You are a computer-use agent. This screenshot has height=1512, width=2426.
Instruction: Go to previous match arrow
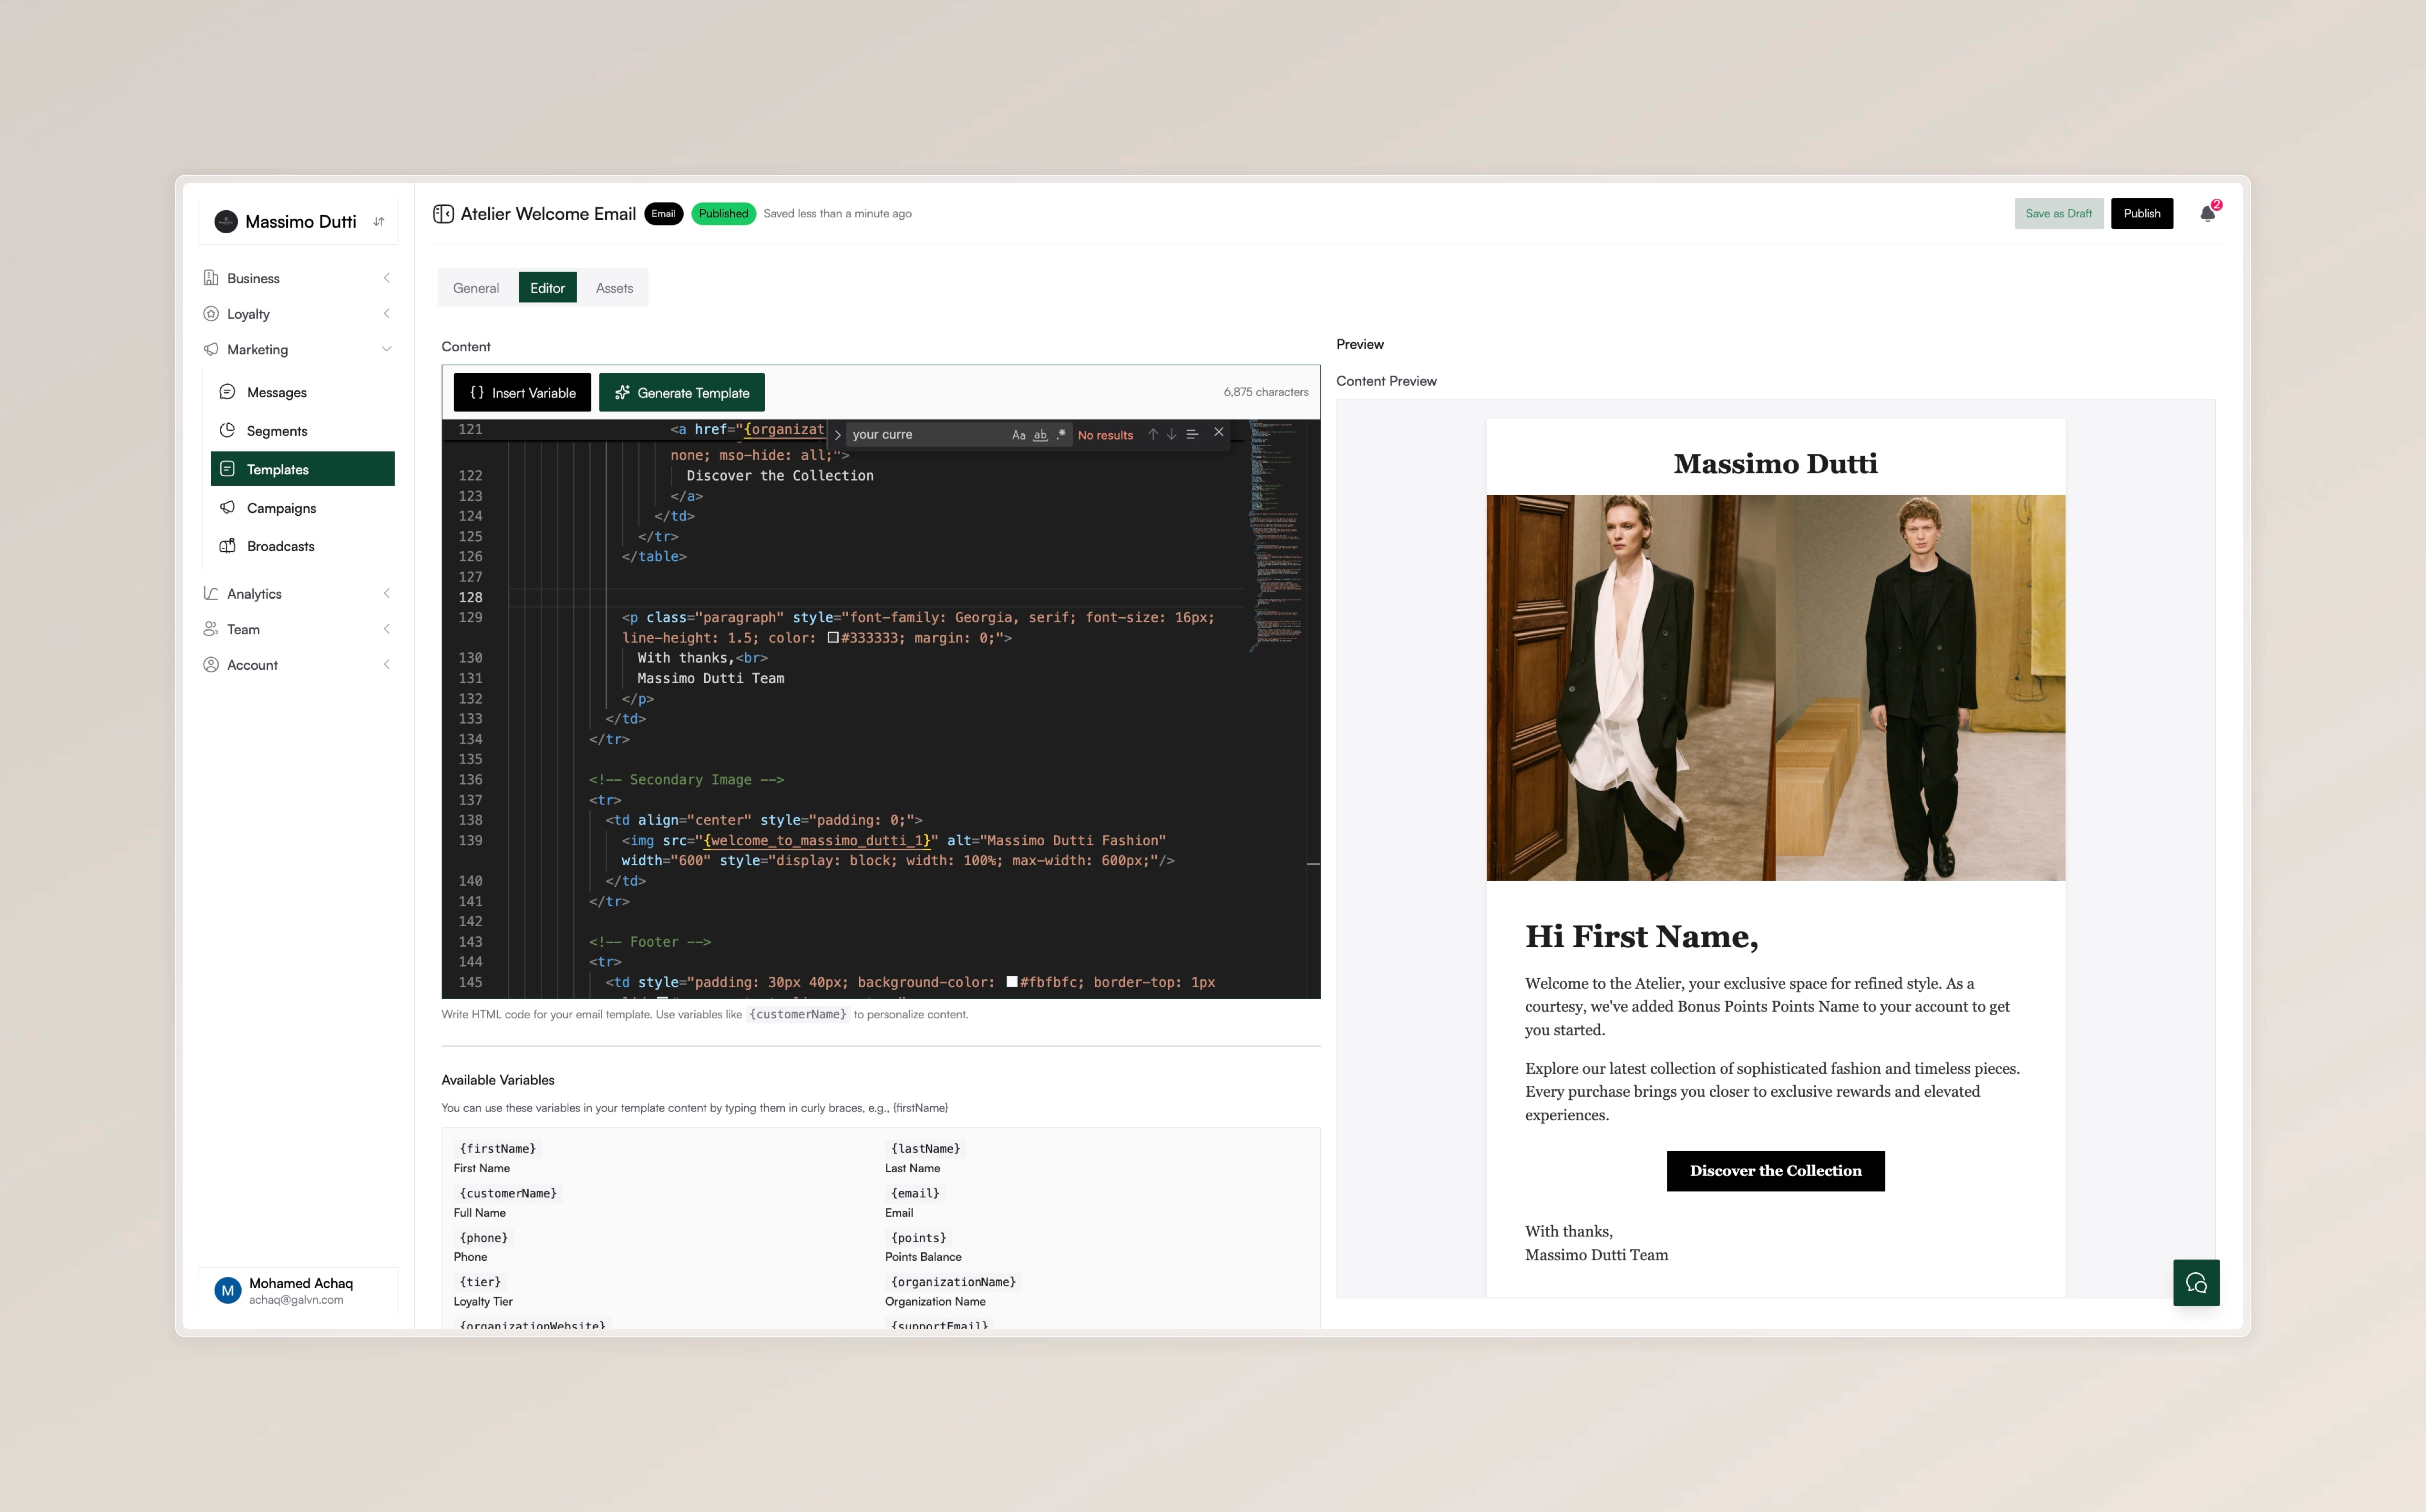1153,434
